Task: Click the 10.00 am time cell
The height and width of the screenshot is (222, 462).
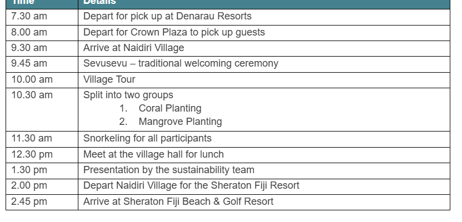Action: (x=42, y=80)
